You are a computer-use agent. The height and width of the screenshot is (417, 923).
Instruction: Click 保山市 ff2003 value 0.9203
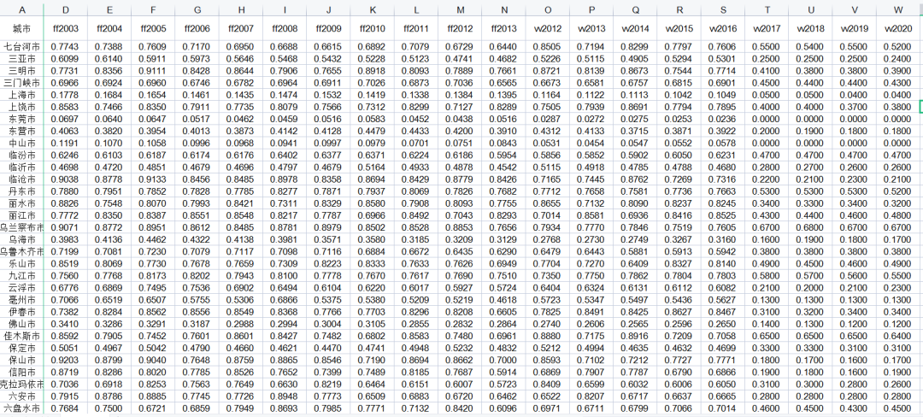click(65, 360)
